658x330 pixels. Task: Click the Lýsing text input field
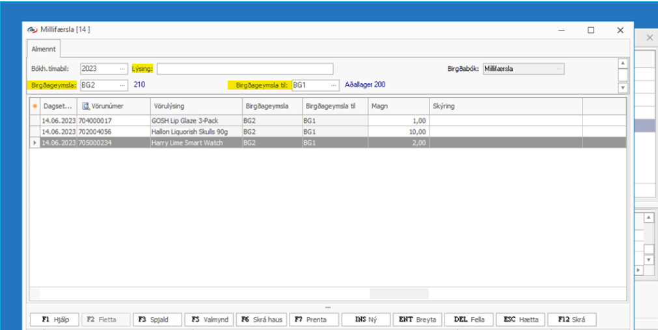(x=245, y=69)
